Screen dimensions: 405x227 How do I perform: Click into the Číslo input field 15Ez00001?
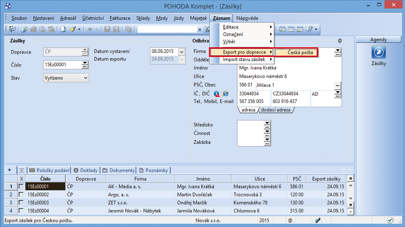[63, 65]
